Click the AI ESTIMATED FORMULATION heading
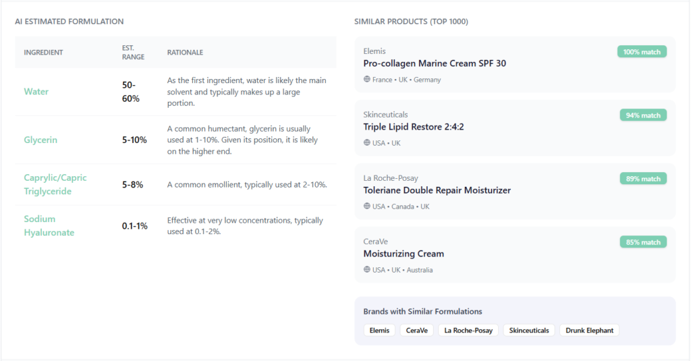This screenshot has height=361, width=691. 70,22
